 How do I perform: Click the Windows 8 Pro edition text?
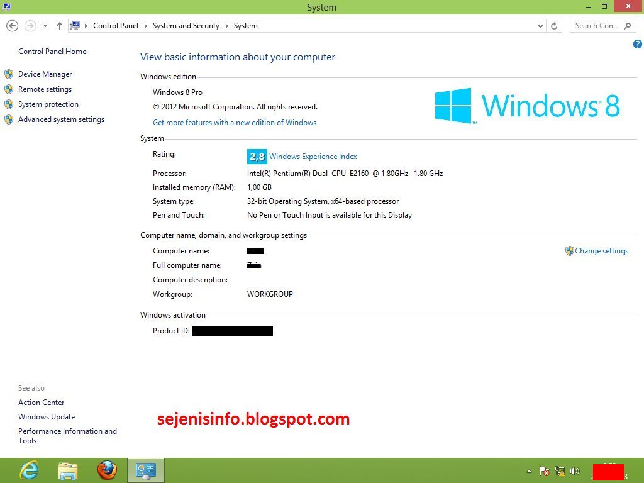(177, 92)
